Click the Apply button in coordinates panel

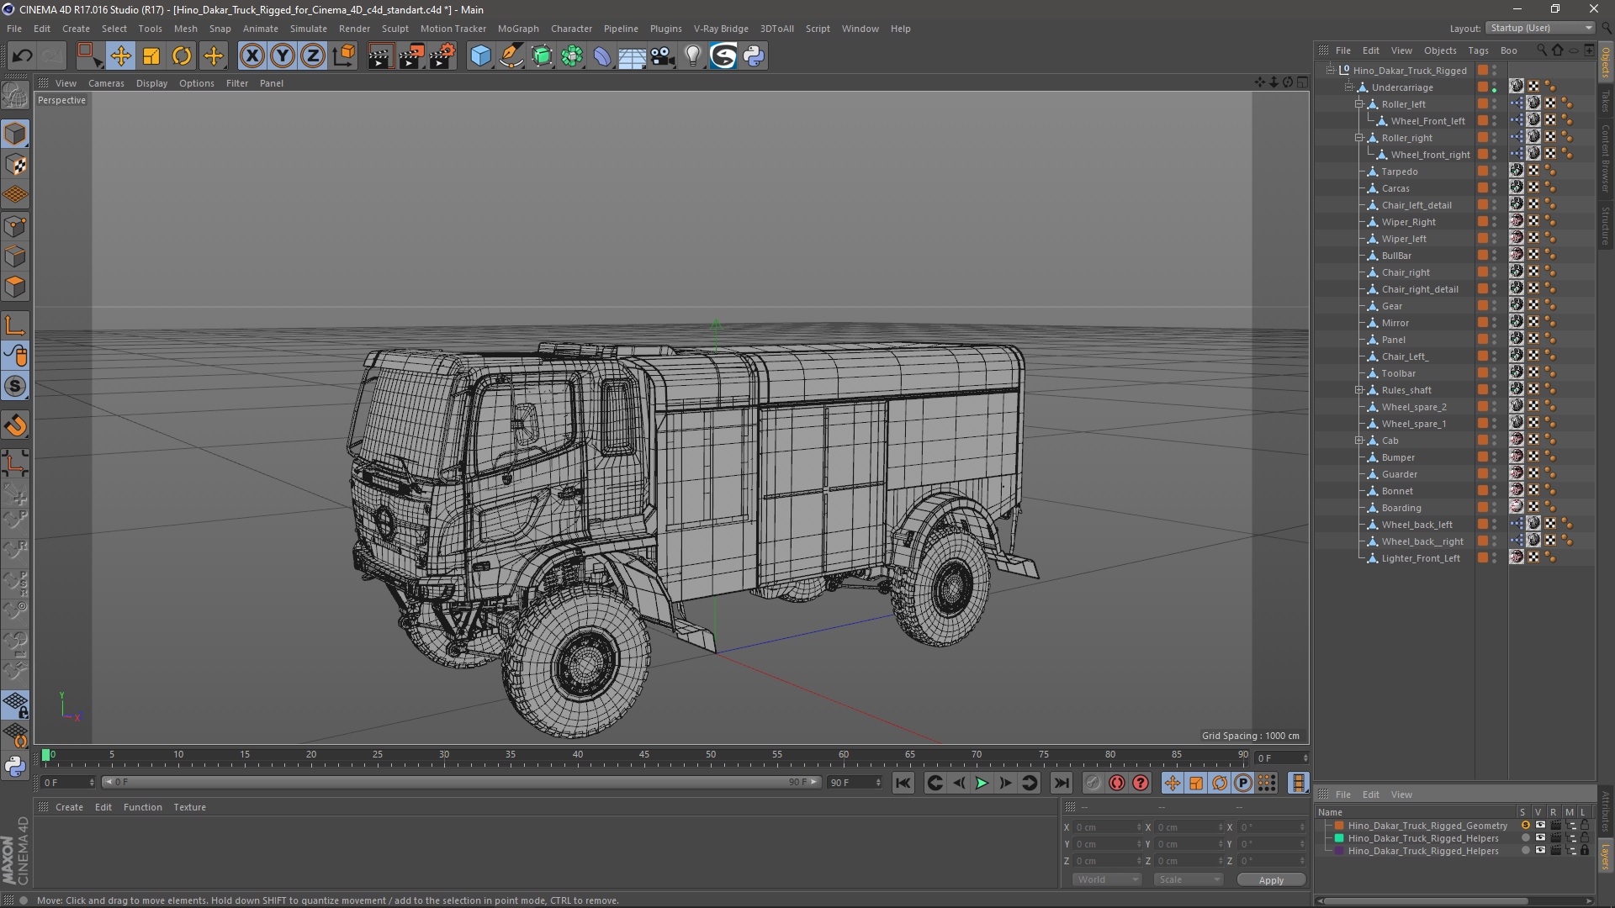[x=1270, y=879]
